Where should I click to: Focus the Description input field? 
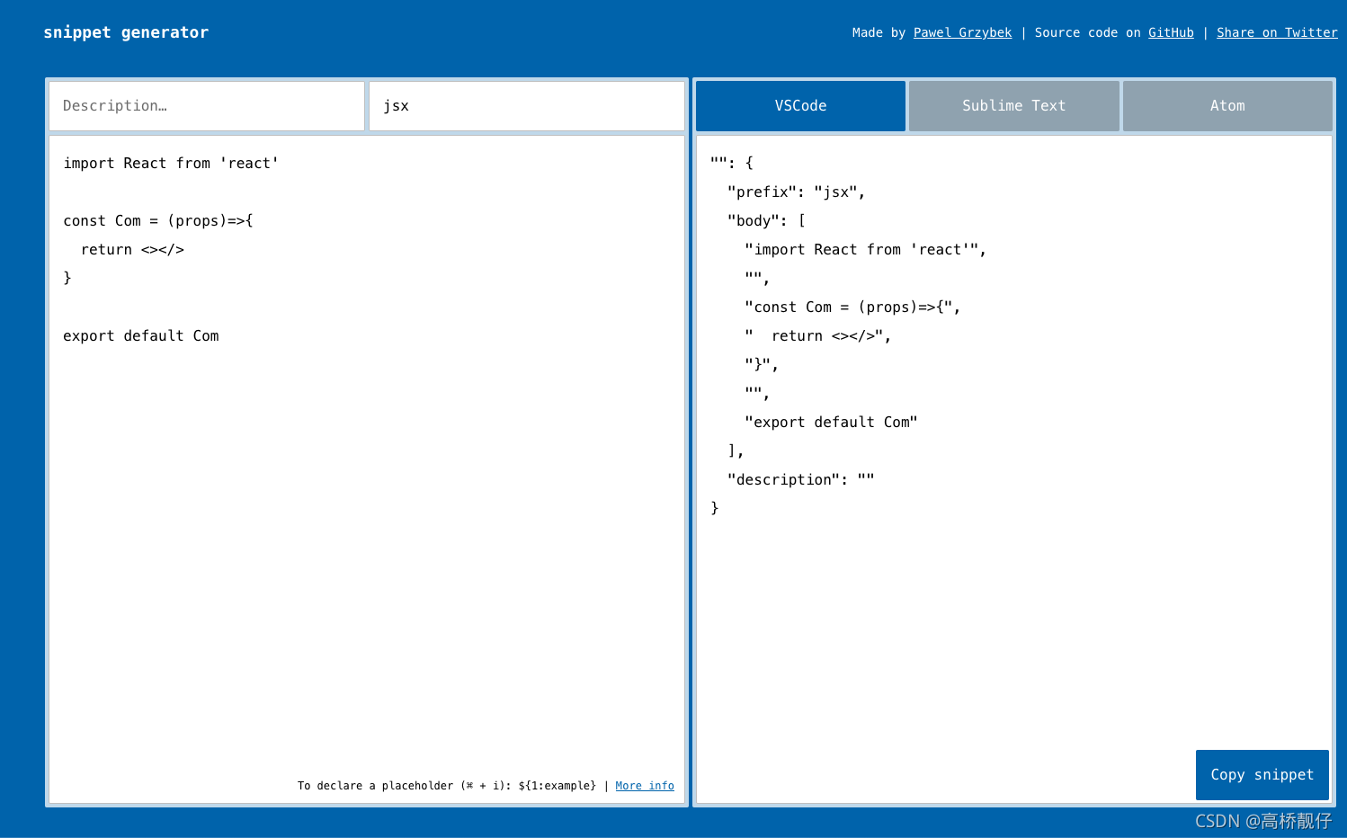207,106
